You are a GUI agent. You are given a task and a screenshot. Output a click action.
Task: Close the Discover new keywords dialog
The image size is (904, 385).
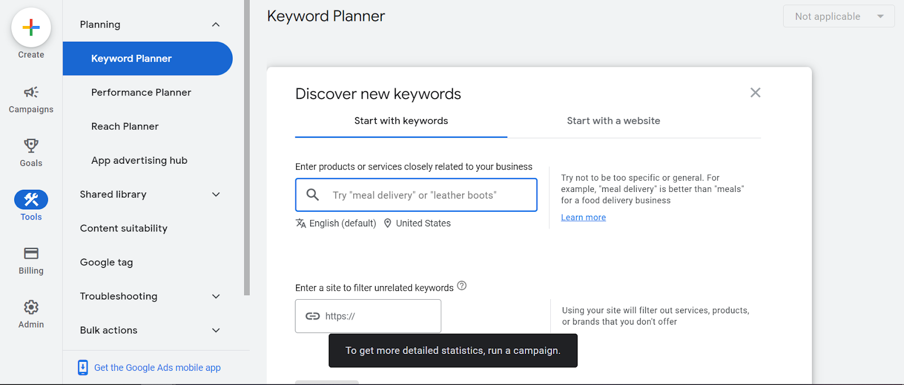pos(755,93)
